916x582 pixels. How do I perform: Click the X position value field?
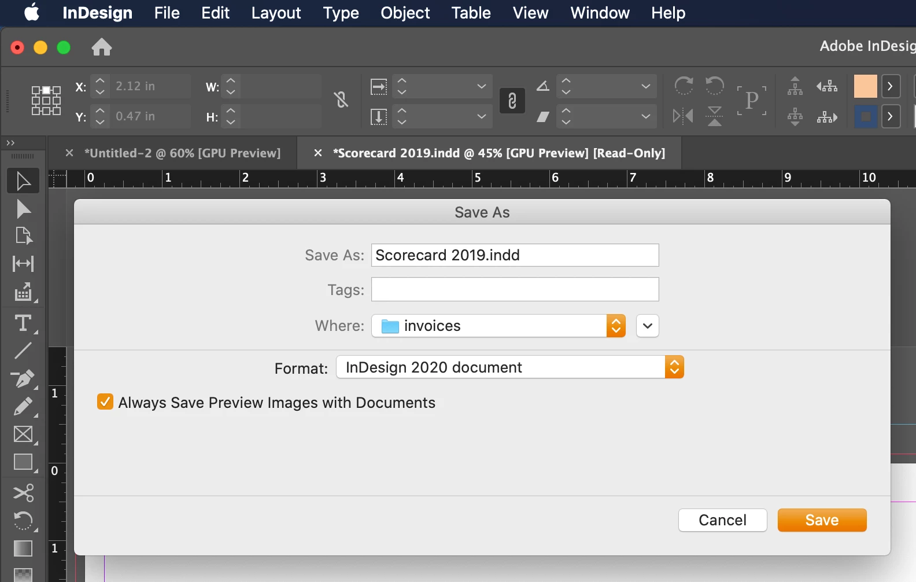(x=150, y=86)
